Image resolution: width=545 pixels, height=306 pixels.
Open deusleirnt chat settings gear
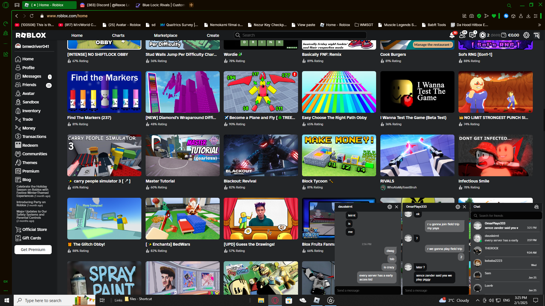coord(389,207)
